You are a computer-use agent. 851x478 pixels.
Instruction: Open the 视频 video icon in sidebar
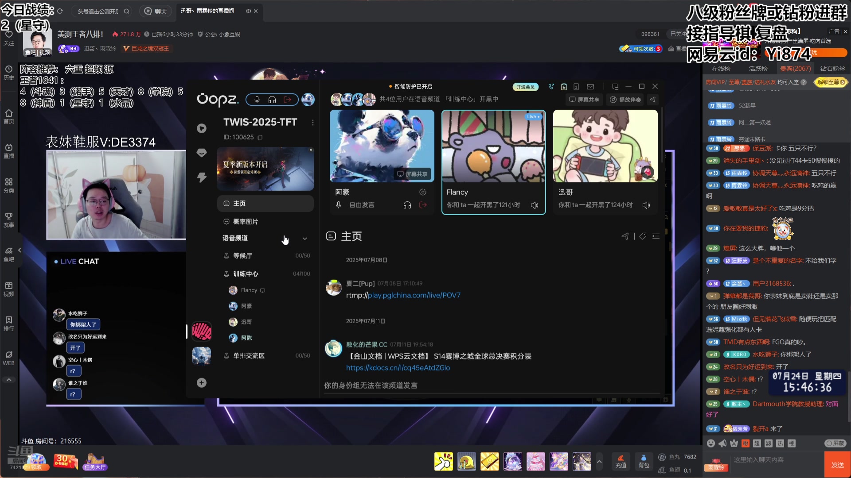(9, 289)
